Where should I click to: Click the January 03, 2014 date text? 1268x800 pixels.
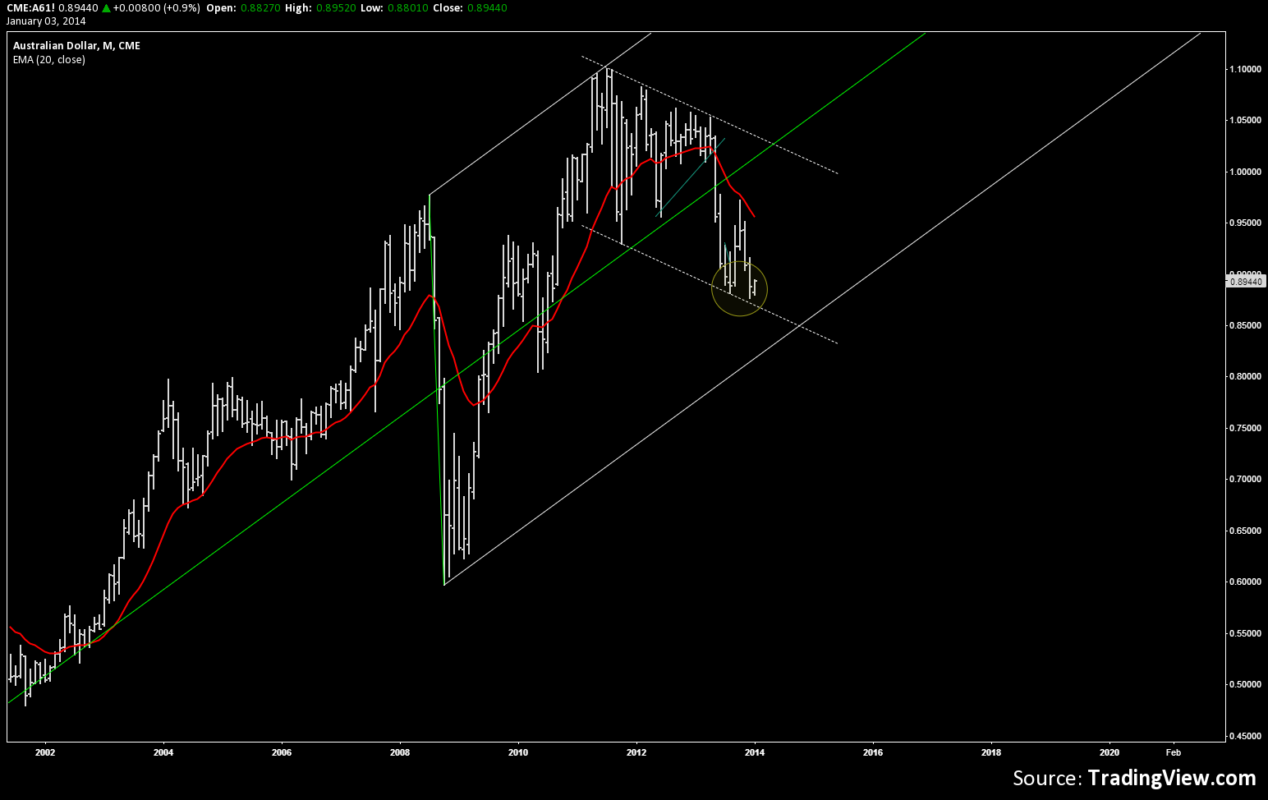click(x=45, y=21)
